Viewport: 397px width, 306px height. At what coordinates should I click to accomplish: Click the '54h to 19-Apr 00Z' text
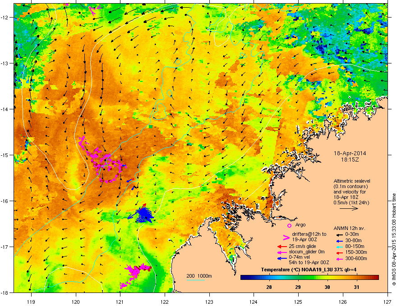pyautogui.click(x=309, y=262)
